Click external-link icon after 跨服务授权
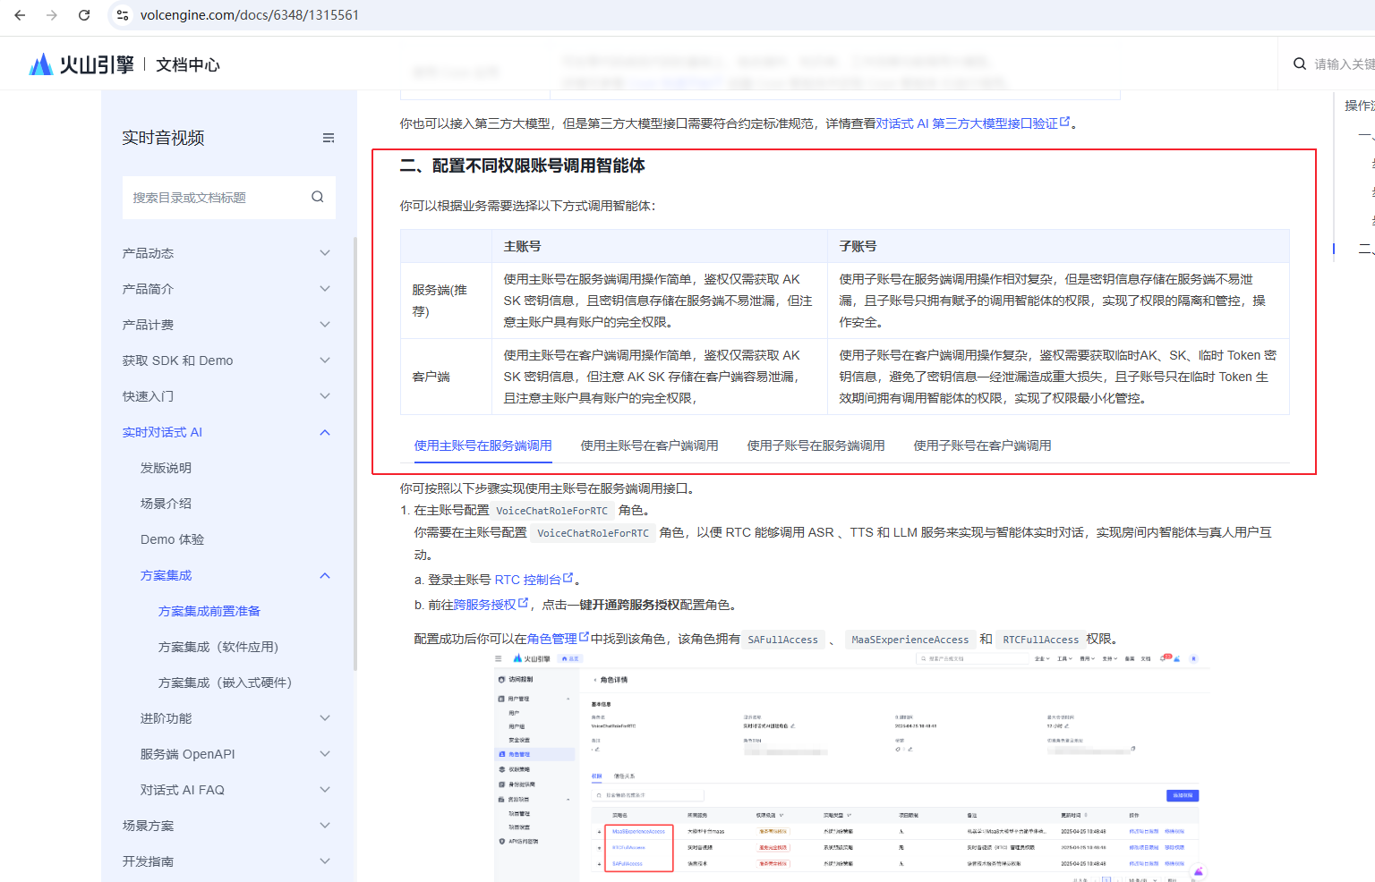The height and width of the screenshot is (882, 1375). [x=523, y=603]
